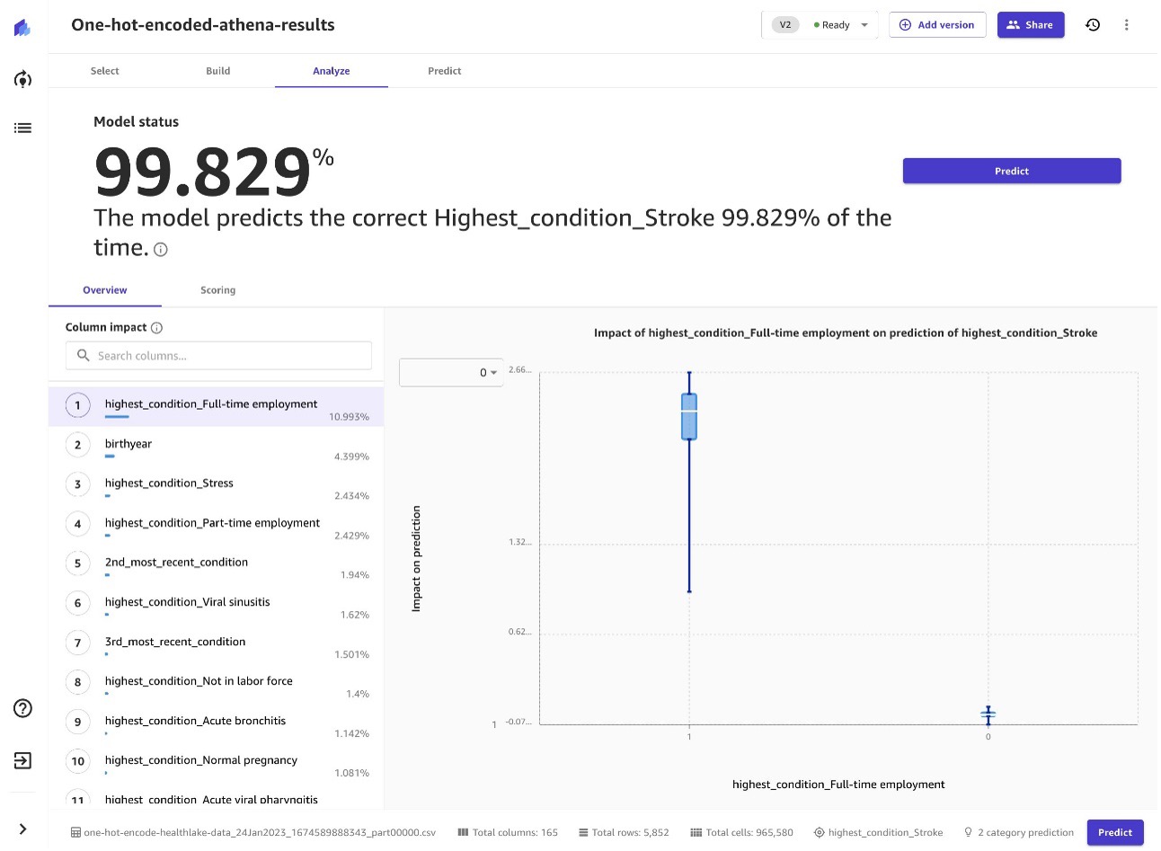The image size is (1161, 851).
Task: Select the 2nd_most_recent_condition column
Action: point(216,565)
